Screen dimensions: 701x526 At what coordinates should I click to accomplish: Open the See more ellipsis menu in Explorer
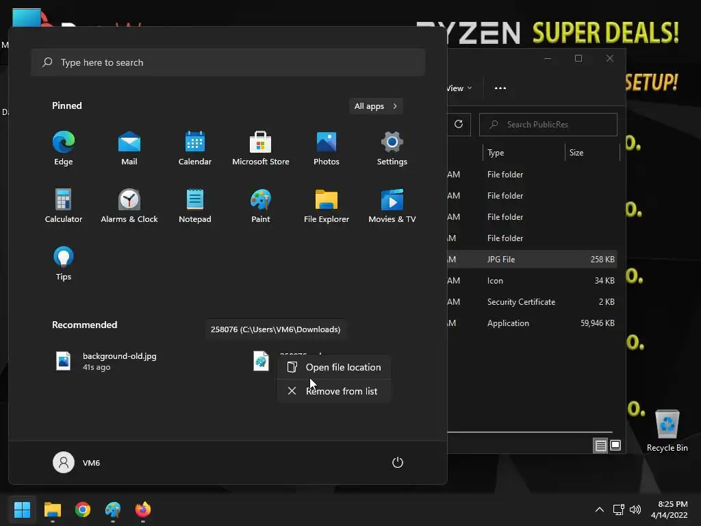point(500,88)
